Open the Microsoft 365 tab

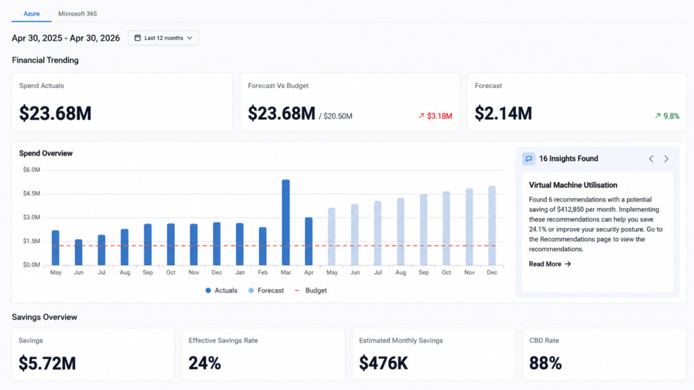click(77, 14)
